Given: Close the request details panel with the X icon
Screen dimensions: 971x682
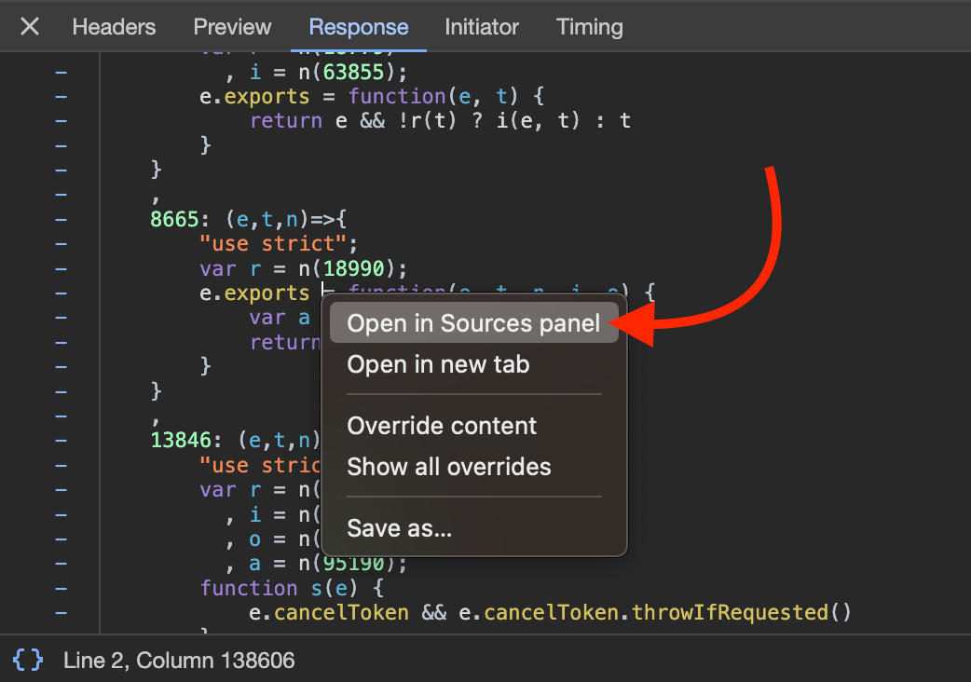Looking at the screenshot, I should coord(29,26).
